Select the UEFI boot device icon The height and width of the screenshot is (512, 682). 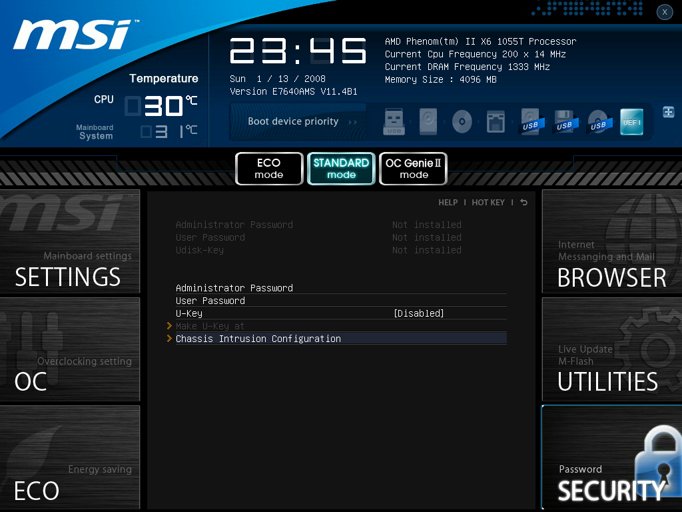pos(631,122)
